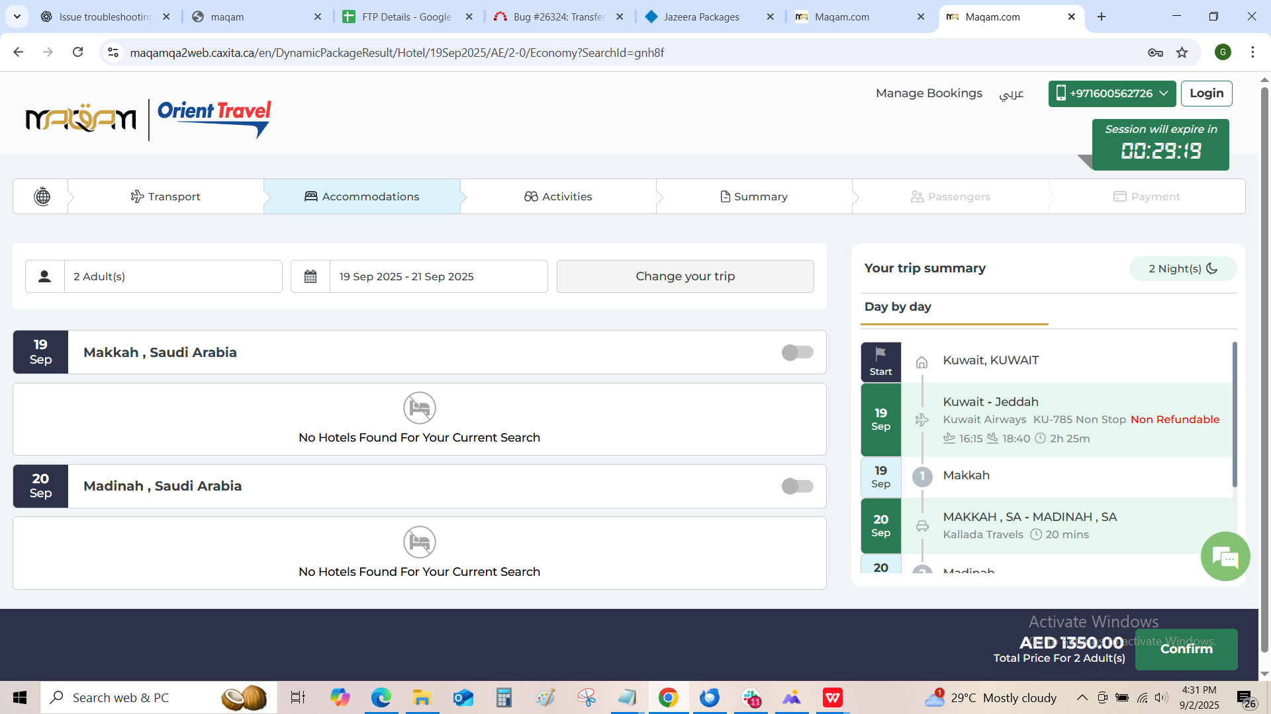Open site information icon in address bar

pyautogui.click(x=113, y=53)
